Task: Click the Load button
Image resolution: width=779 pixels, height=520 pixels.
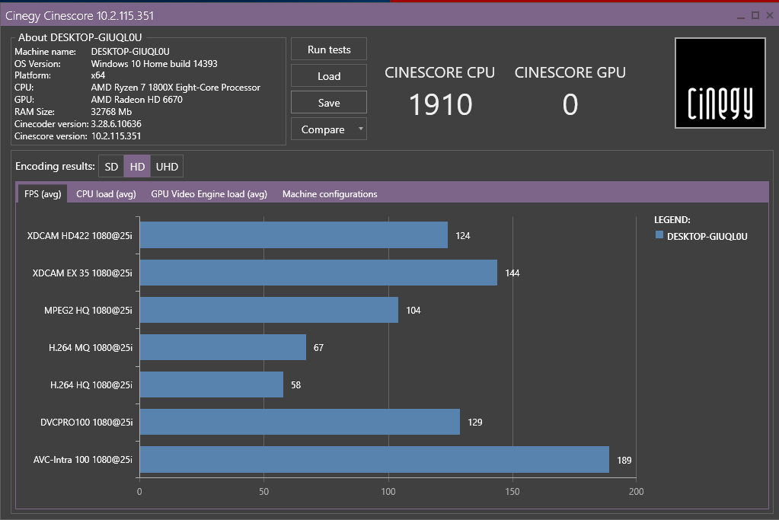Action: (x=329, y=76)
